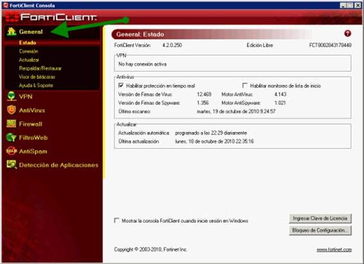The image size is (364, 264).
Task: Click Ingresar Clave de Licencia button
Action: point(320,218)
